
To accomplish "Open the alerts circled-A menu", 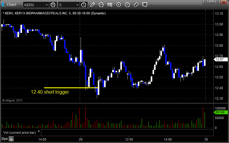I will click(127, 5).
